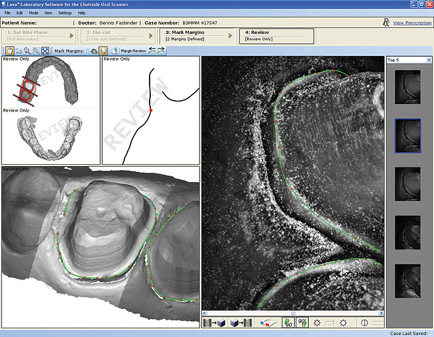Toggle the highlighted Mark Margins tool
This screenshot has width=434, height=337.
point(103,51)
